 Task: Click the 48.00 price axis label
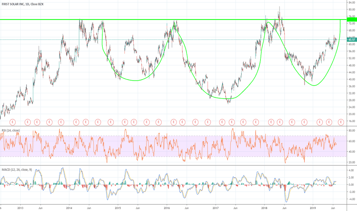(x=352, y=66)
